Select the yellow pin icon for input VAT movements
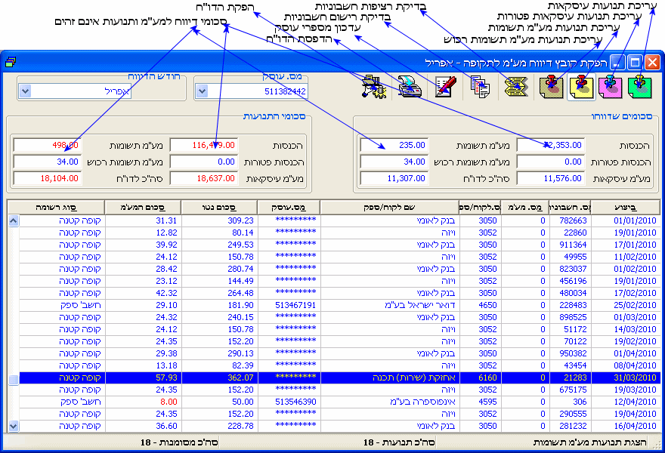The width and height of the screenshot is (665, 453). [x=581, y=86]
